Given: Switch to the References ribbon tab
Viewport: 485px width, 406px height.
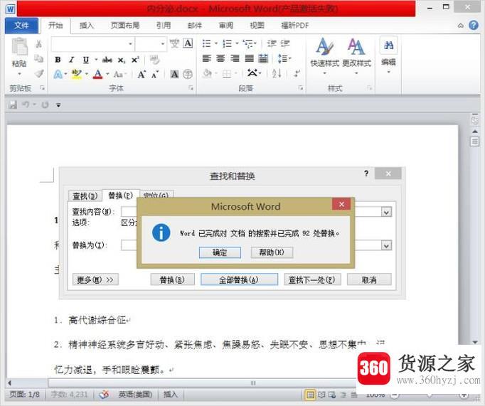Looking at the screenshot, I should click(x=163, y=26).
